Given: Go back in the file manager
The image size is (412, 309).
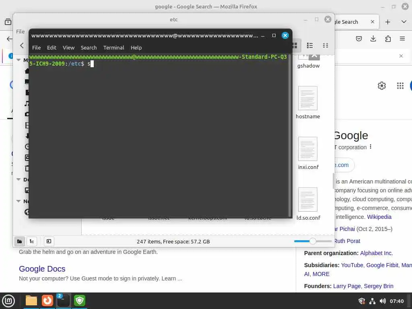Looking at the screenshot, I should click(x=22, y=45).
